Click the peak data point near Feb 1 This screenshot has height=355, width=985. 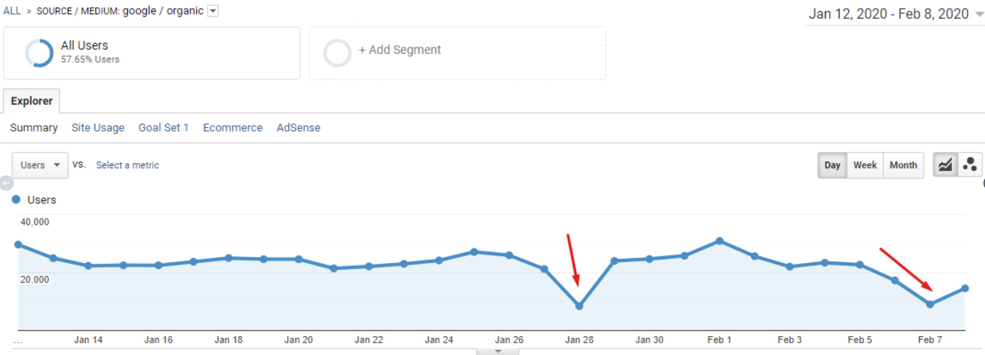point(719,240)
